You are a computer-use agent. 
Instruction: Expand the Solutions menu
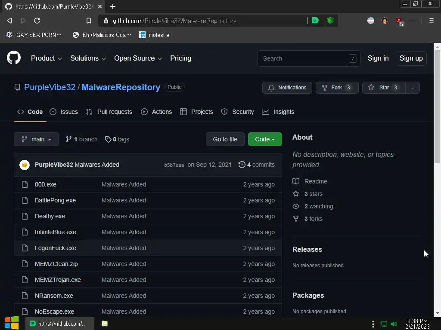[x=88, y=58]
